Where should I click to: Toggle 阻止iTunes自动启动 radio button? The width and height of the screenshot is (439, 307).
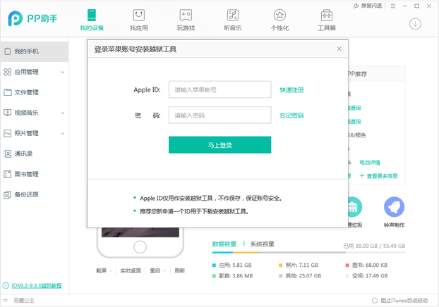pos(375,301)
